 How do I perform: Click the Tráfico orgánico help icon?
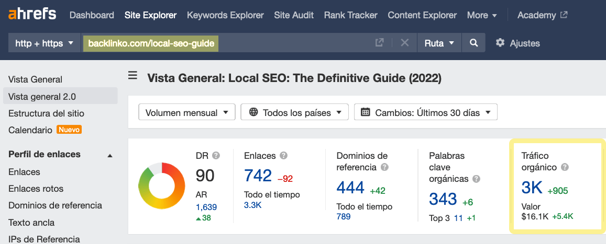(565, 167)
